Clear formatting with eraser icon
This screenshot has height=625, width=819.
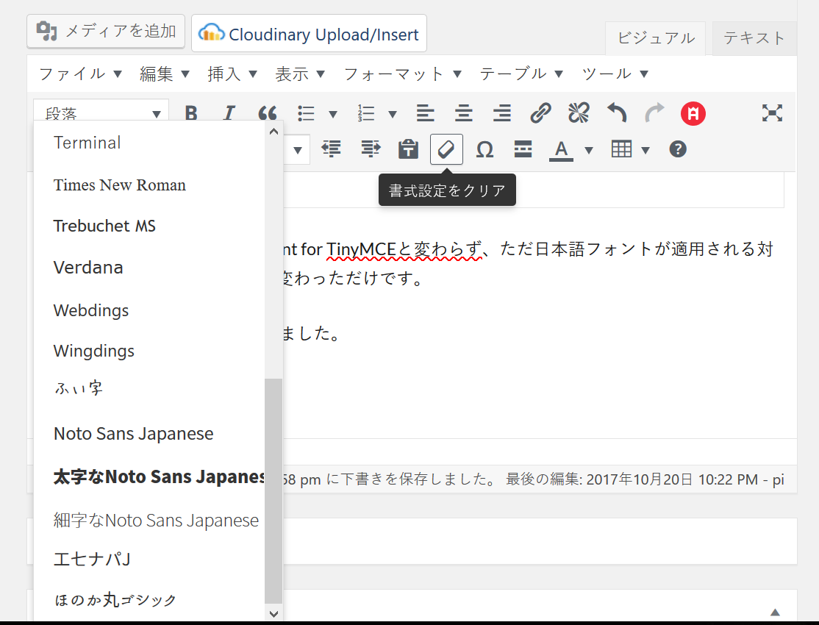coord(446,149)
